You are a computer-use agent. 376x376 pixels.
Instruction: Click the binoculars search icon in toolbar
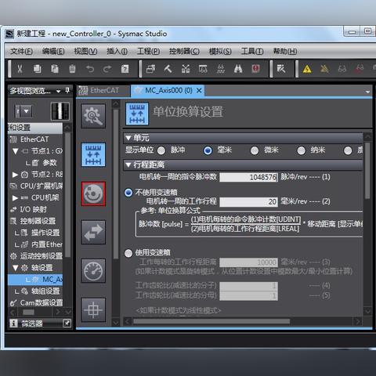click(x=238, y=69)
